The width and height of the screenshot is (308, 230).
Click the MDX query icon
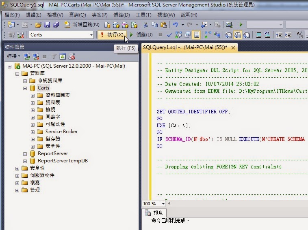point(116,25)
